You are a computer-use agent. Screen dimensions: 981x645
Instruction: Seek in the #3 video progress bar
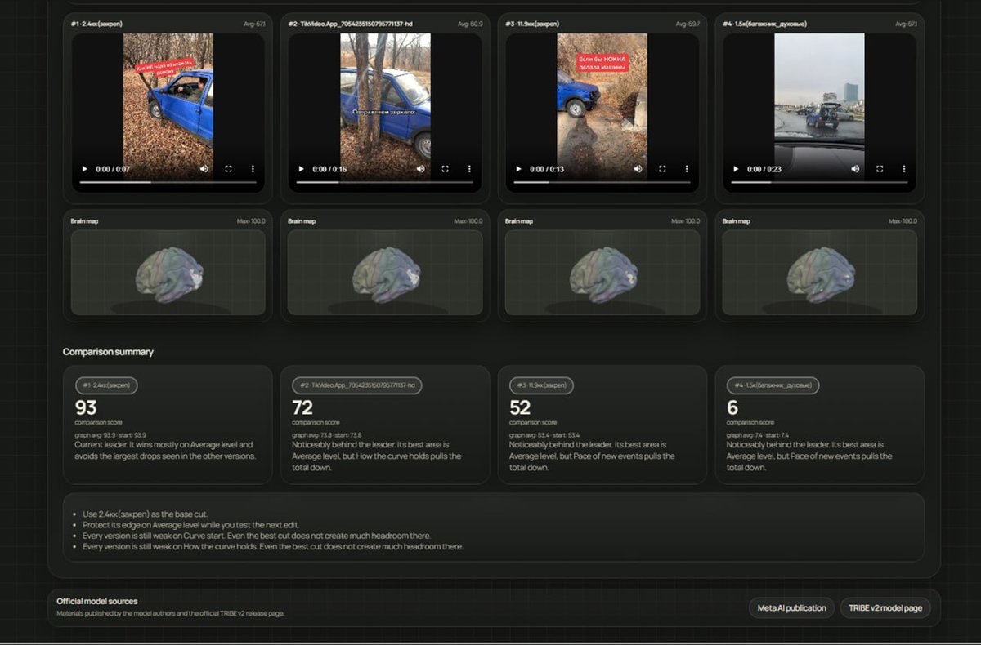coord(602,182)
